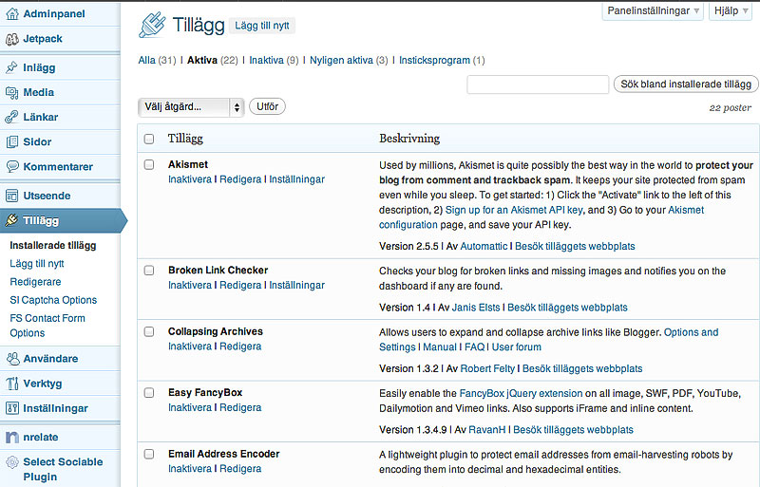
Task: Check the Email Address Encoder checkbox
Action: (x=149, y=454)
